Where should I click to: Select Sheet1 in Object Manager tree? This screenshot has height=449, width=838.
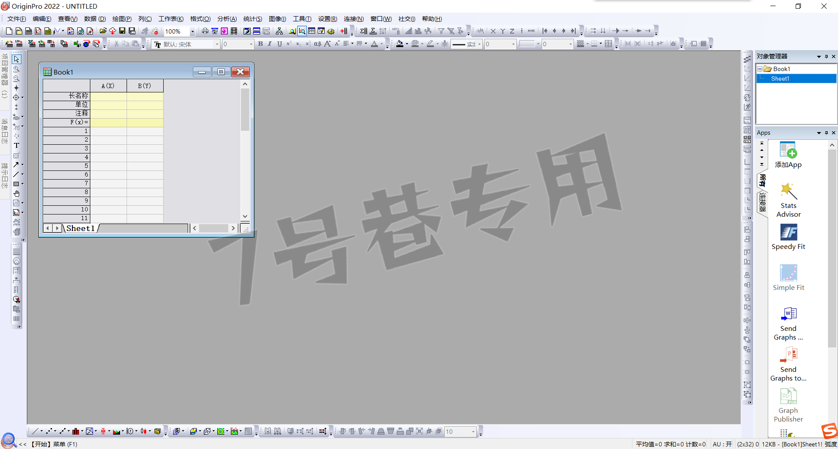click(780, 78)
